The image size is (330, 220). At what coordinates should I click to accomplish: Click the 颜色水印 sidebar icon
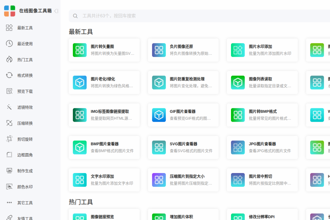coord(9,186)
